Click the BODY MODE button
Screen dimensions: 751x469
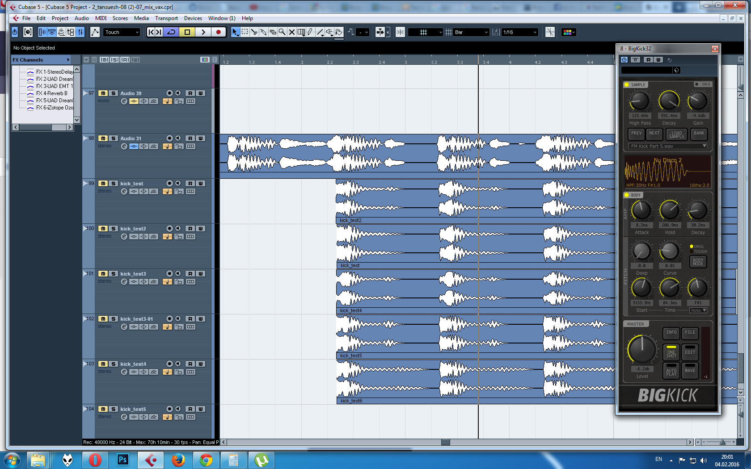pos(698,262)
